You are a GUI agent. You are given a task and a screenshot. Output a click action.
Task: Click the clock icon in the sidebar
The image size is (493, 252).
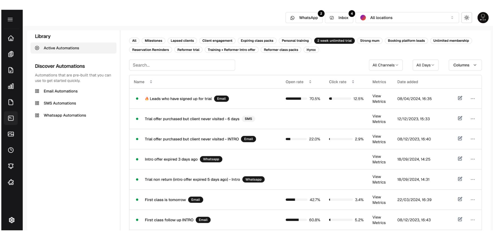click(11, 150)
